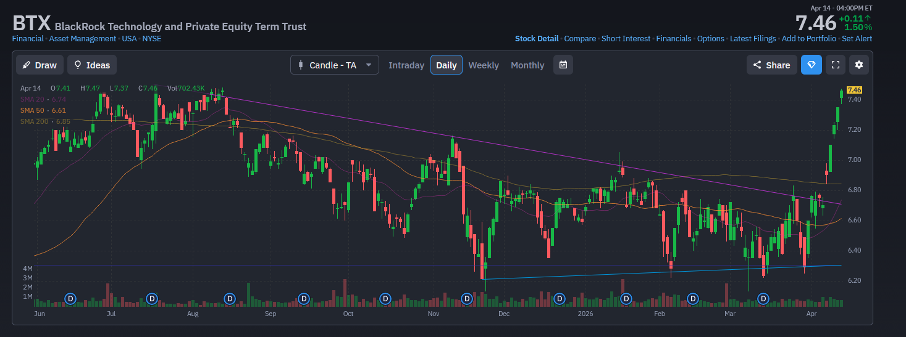
Task: Open the Options link
Action: [x=711, y=38]
